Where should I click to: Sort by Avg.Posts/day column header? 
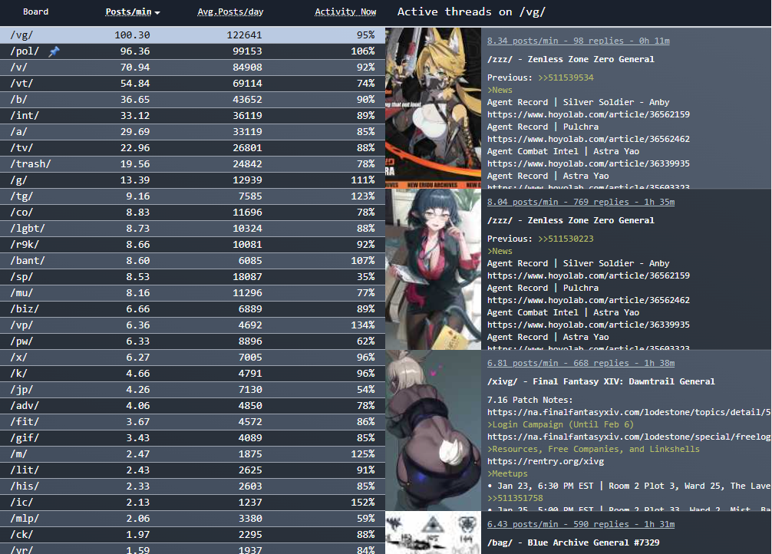tap(230, 12)
